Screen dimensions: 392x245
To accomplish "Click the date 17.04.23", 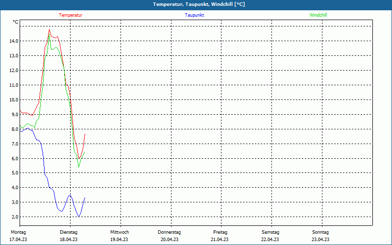I will 18,240.
